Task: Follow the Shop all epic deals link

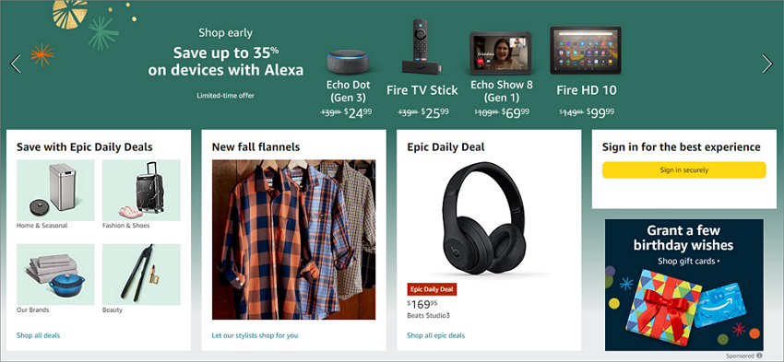Action: tap(435, 335)
